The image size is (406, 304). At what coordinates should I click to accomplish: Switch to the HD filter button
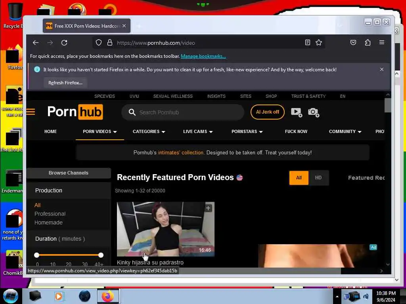click(x=318, y=178)
